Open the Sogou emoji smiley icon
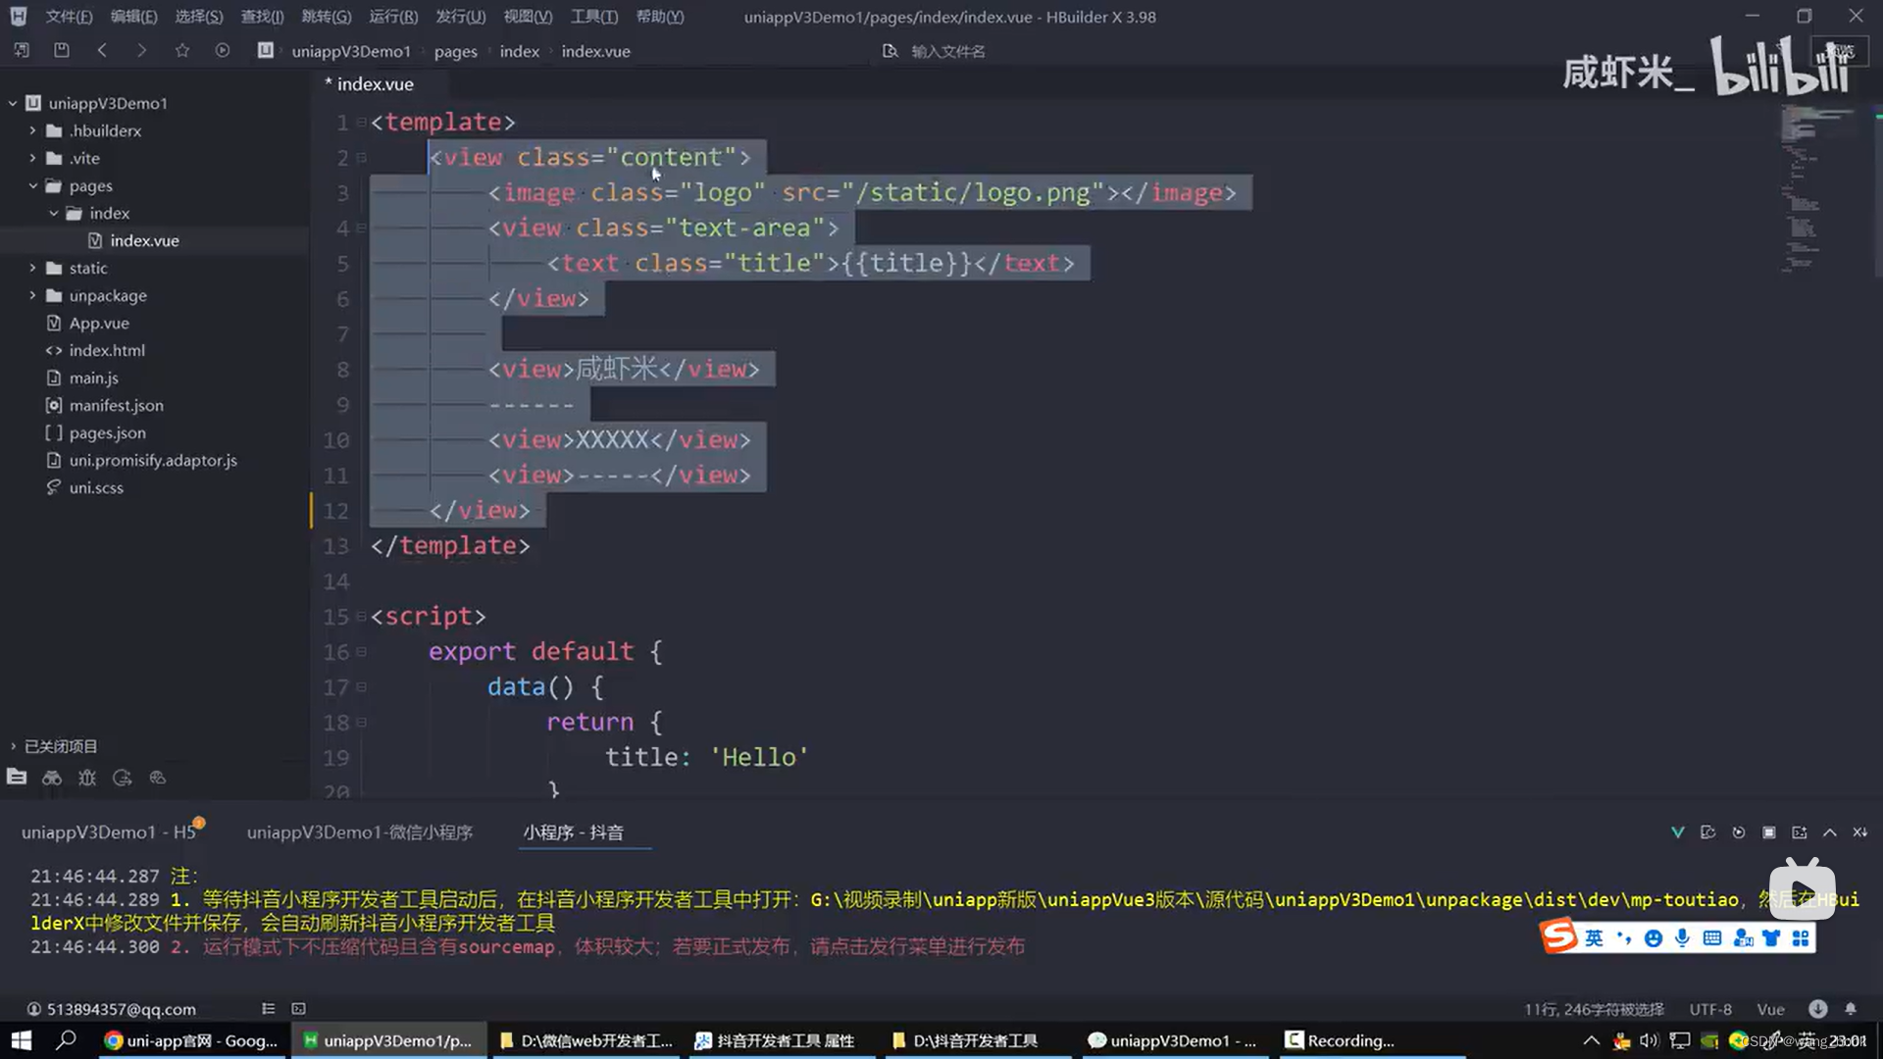This screenshot has height=1059, width=1883. 1654,938
